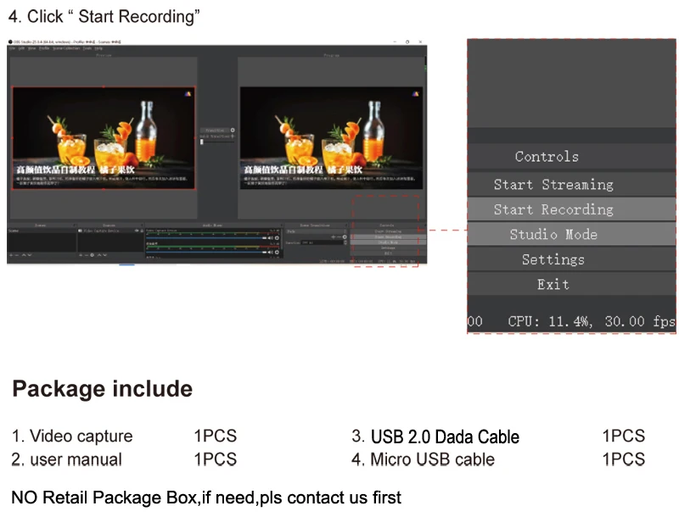Open Settings from the enlarged Controls panel
679x517 pixels.
click(x=553, y=259)
